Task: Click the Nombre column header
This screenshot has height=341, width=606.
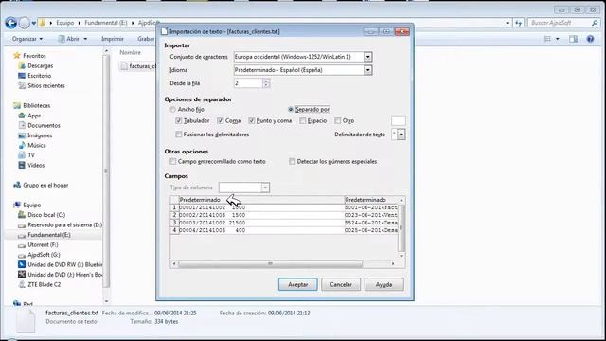Action: pyautogui.click(x=131, y=52)
